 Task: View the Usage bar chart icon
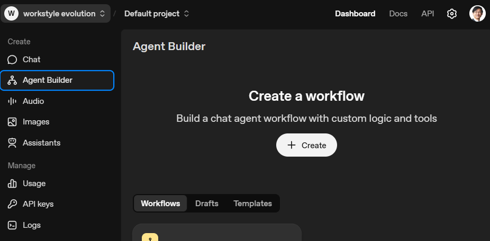(12, 184)
